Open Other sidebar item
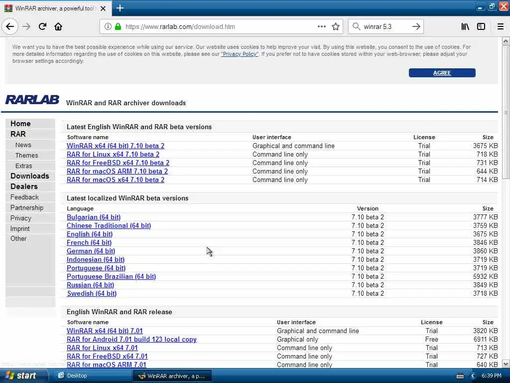 (x=18, y=238)
